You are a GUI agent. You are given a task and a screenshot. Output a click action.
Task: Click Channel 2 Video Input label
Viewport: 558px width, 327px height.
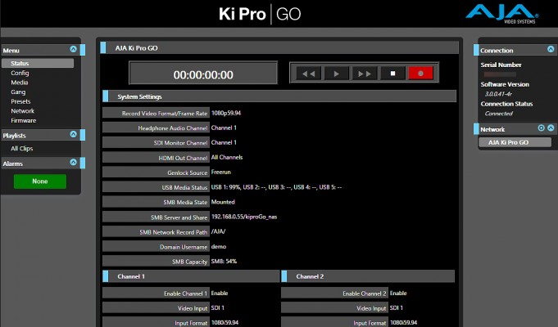coord(334,308)
